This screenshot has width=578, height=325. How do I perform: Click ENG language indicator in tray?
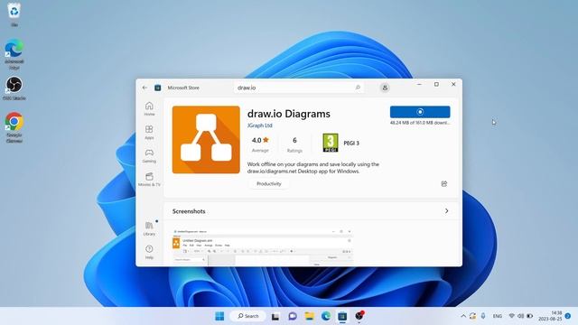(498, 316)
